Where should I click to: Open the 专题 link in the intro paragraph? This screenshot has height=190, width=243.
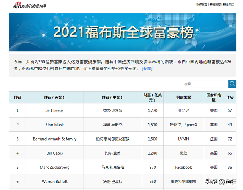147,69
